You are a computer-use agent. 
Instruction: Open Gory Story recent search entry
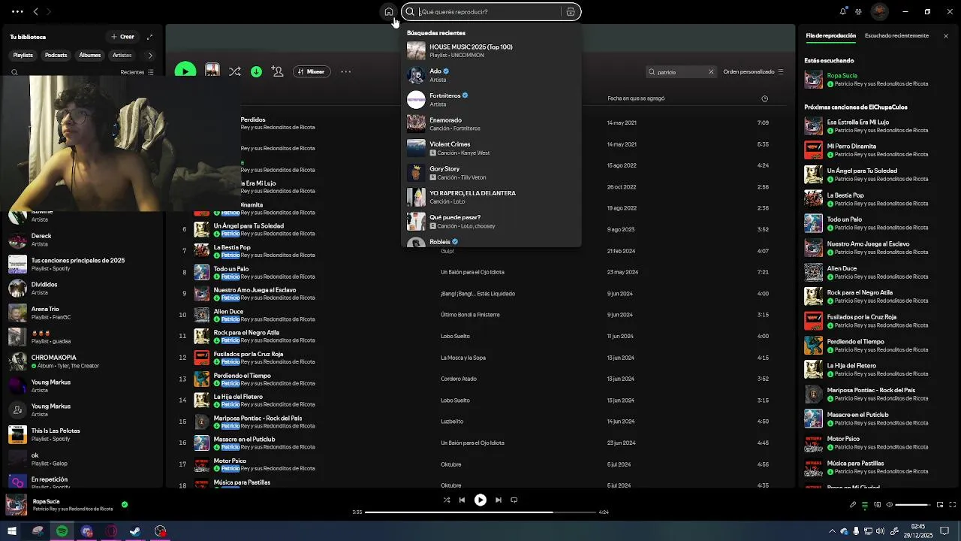pos(491,173)
